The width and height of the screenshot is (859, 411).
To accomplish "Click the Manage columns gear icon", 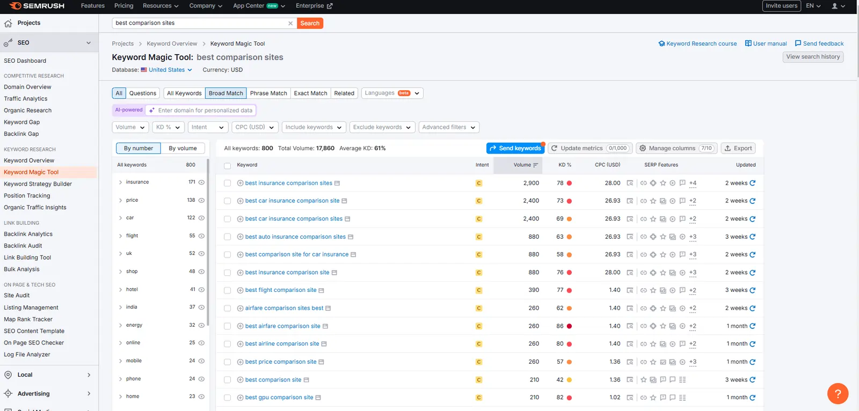I will point(643,148).
